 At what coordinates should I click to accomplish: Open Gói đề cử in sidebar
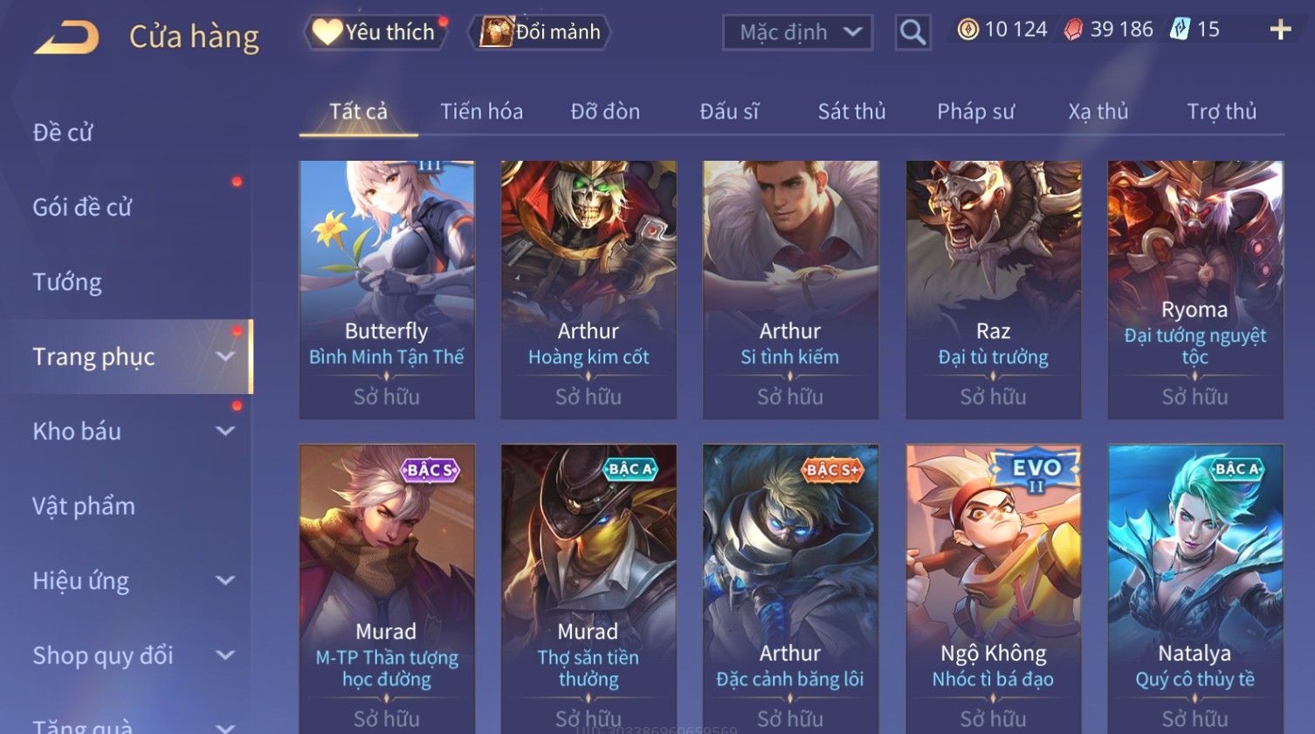tap(82, 207)
